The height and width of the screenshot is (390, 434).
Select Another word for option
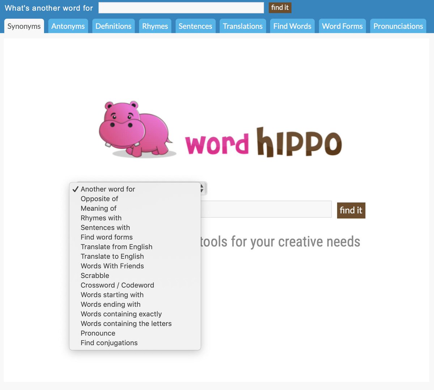135,189
